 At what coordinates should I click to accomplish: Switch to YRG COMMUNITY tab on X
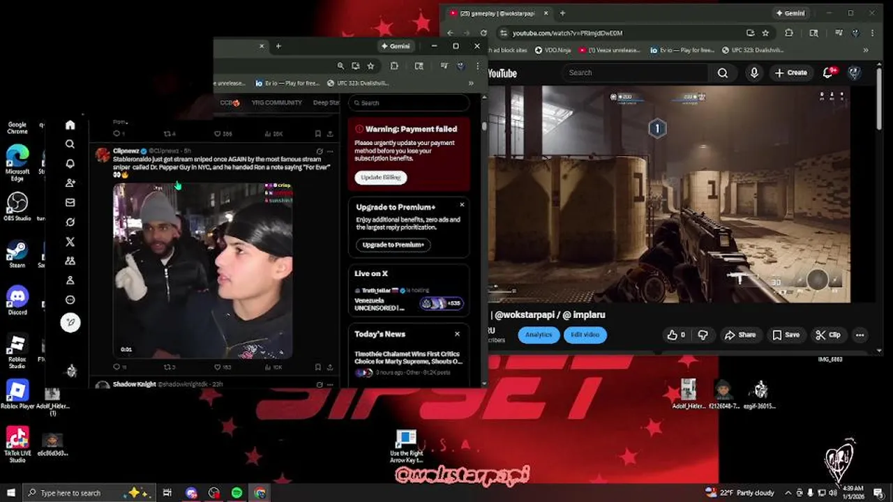(x=277, y=102)
